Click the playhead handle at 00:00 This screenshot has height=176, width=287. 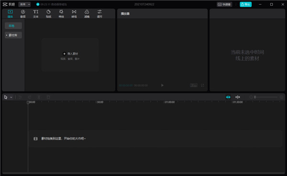(28, 102)
